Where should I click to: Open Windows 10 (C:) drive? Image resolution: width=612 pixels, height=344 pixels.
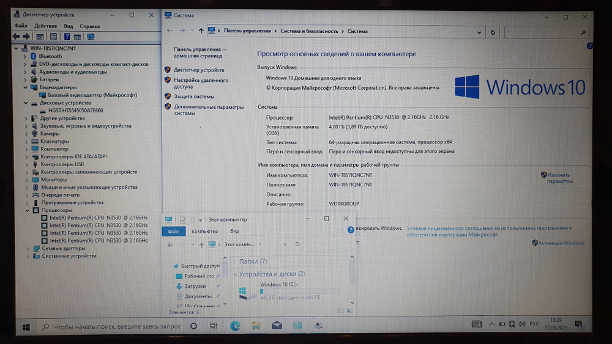click(x=288, y=291)
